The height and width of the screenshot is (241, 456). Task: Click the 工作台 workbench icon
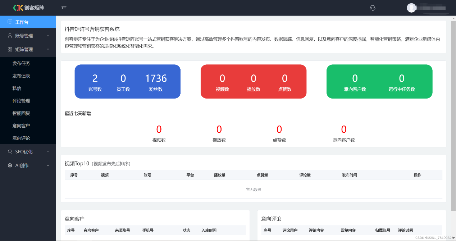click(9, 22)
